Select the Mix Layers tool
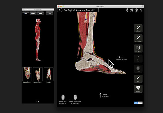 (x=138, y=48)
